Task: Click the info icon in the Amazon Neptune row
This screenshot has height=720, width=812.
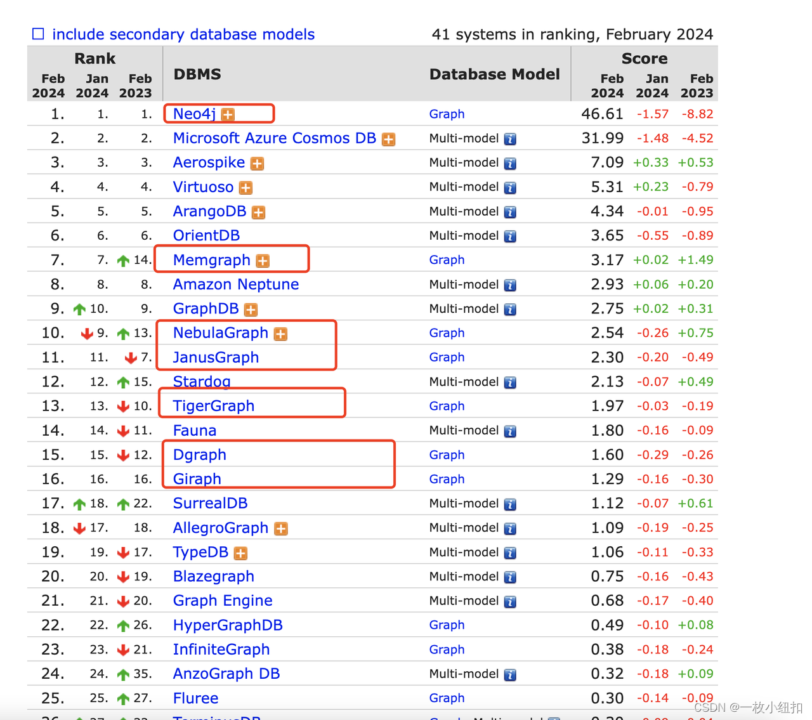Action: (510, 285)
